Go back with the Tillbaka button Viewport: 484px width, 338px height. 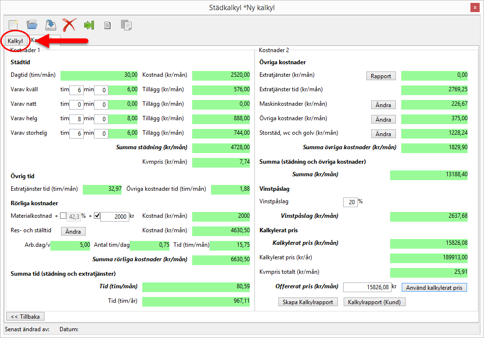25,316
